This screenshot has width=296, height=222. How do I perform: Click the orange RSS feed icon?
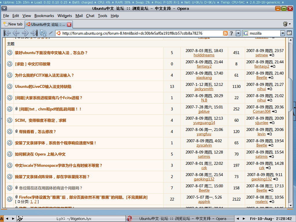click(x=225, y=33)
